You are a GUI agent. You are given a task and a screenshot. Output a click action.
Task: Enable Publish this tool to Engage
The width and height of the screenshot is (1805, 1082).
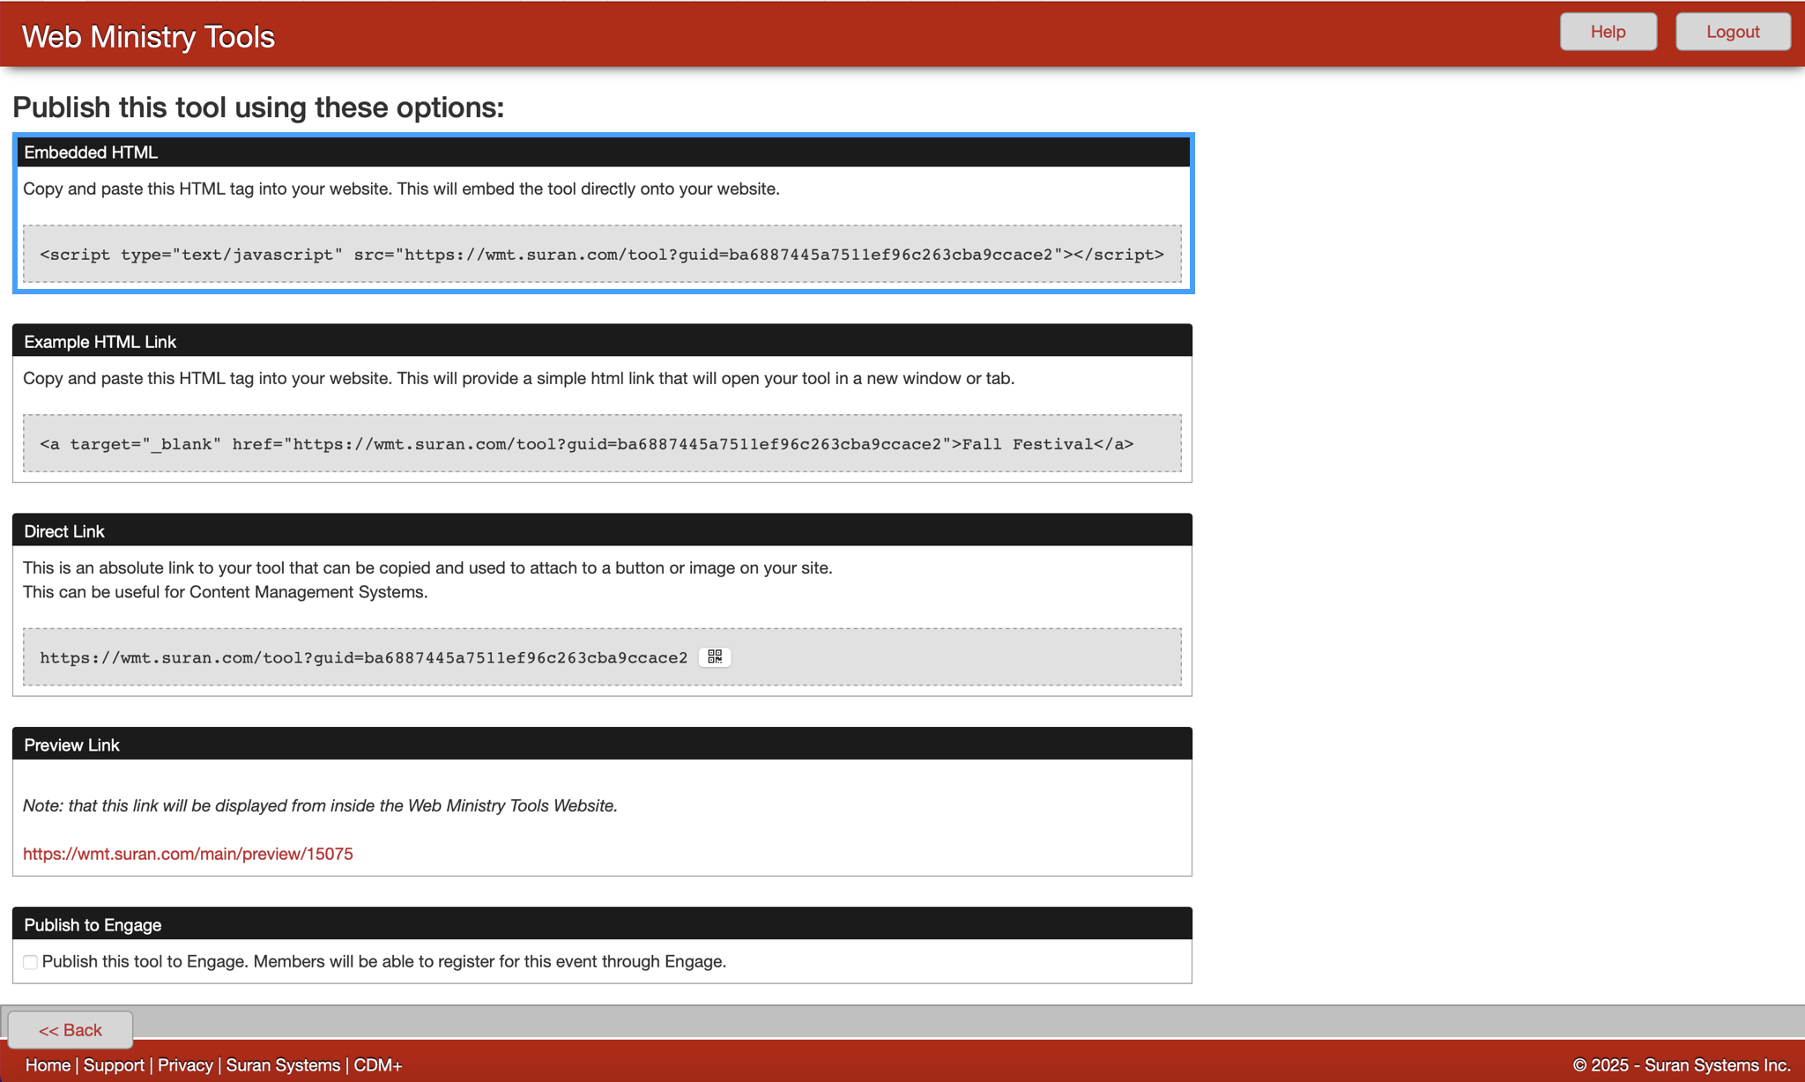point(30,962)
